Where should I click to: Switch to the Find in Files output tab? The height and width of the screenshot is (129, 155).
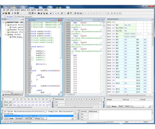click(x=28, y=118)
